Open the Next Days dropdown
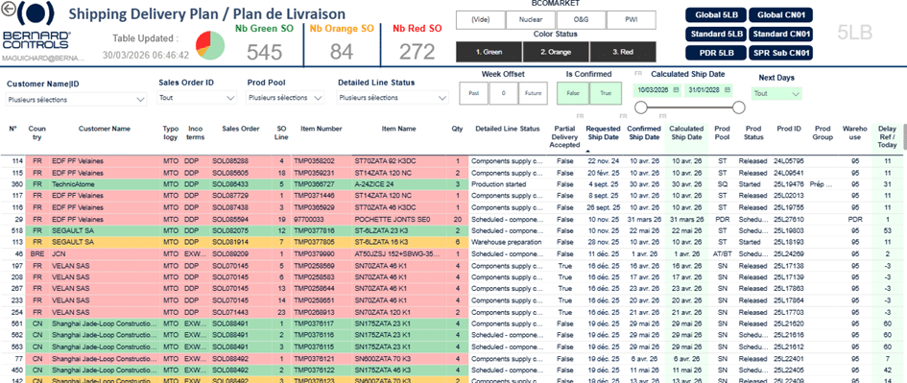Viewport: 907px width, 383px height. [776, 93]
